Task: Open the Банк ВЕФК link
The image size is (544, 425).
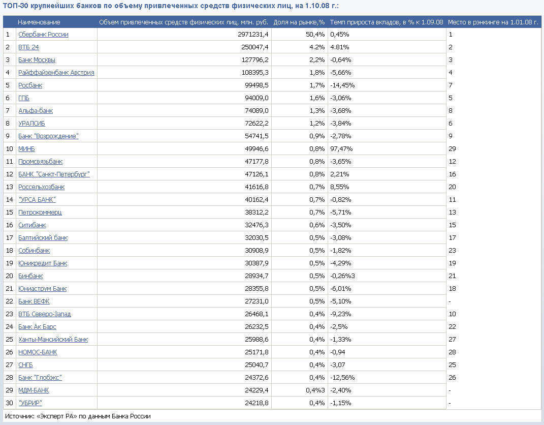Action: point(34,301)
